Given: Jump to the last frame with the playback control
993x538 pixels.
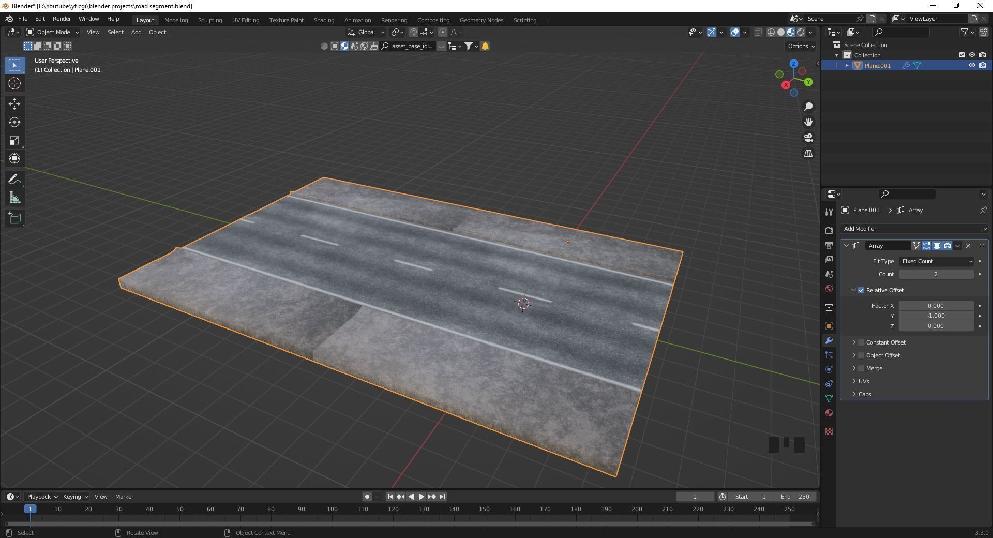Looking at the screenshot, I should (442, 497).
